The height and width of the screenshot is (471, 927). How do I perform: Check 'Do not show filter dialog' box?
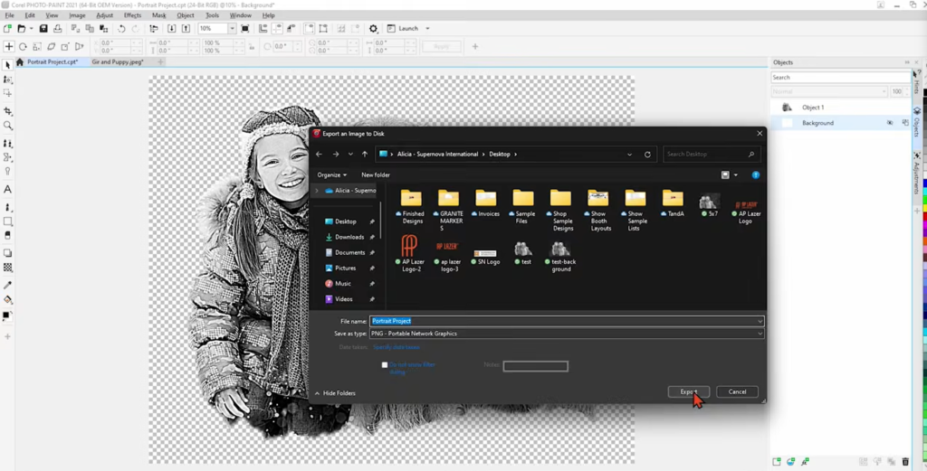[x=384, y=365]
